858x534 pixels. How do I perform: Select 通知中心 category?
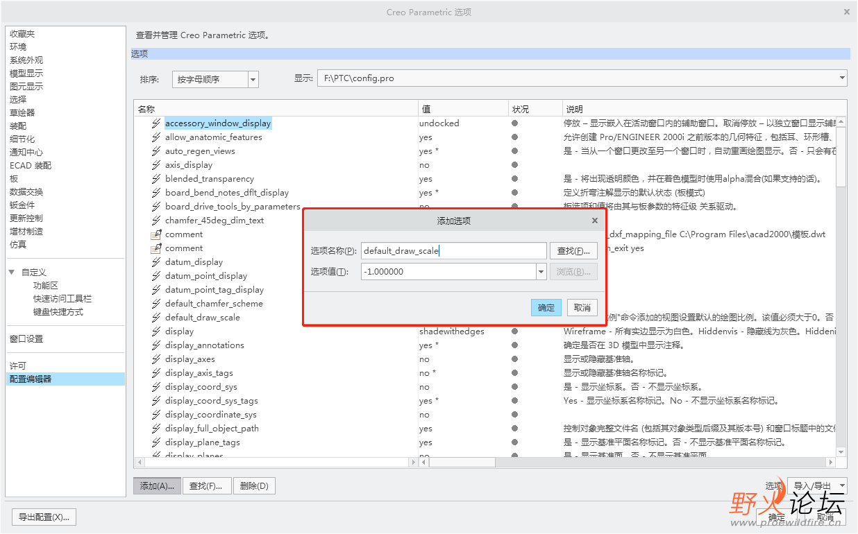point(26,153)
